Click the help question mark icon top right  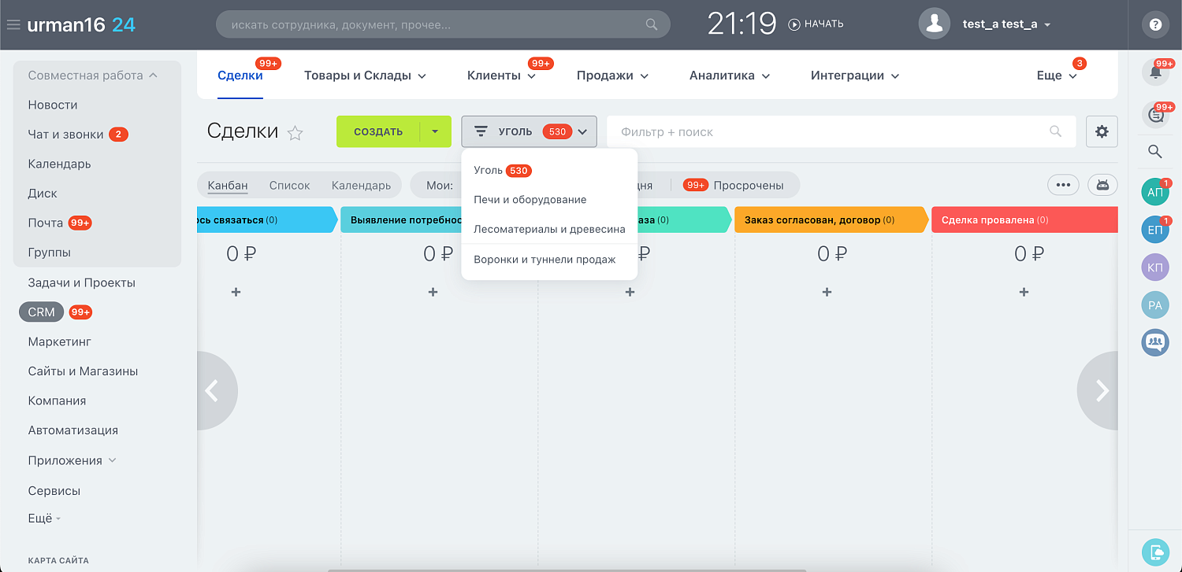point(1155,24)
